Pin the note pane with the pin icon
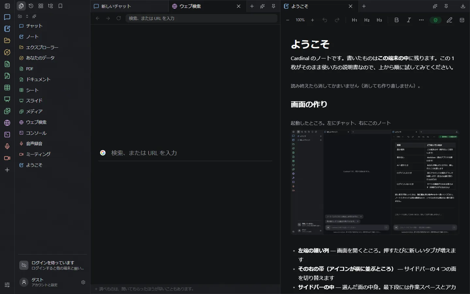 point(446,6)
